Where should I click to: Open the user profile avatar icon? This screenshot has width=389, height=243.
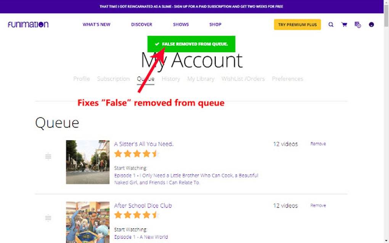[371, 24]
